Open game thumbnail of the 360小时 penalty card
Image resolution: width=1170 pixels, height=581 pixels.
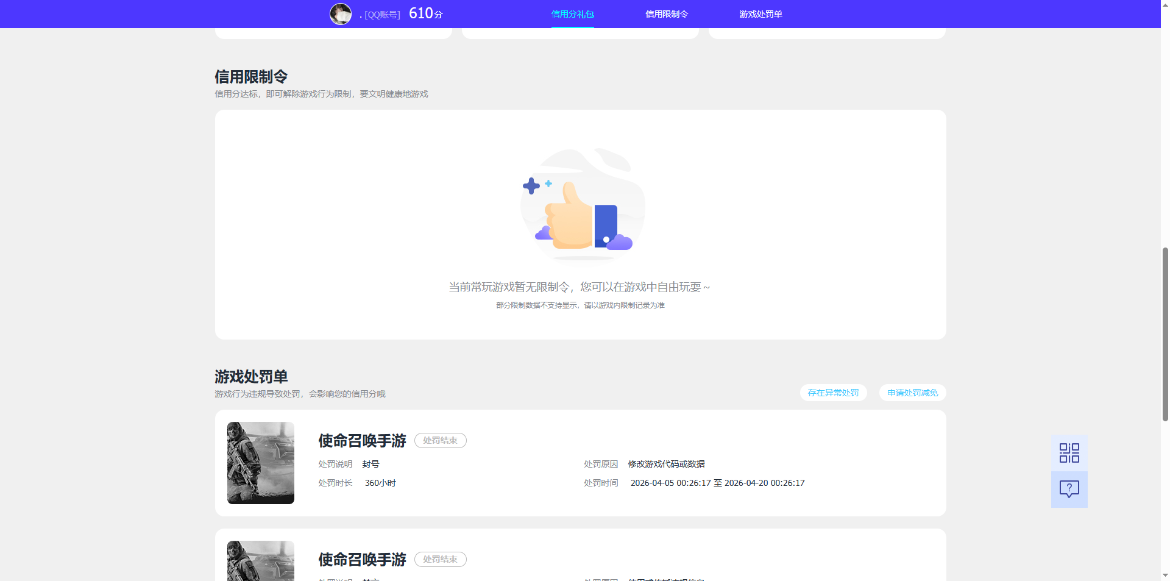(x=261, y=463)
